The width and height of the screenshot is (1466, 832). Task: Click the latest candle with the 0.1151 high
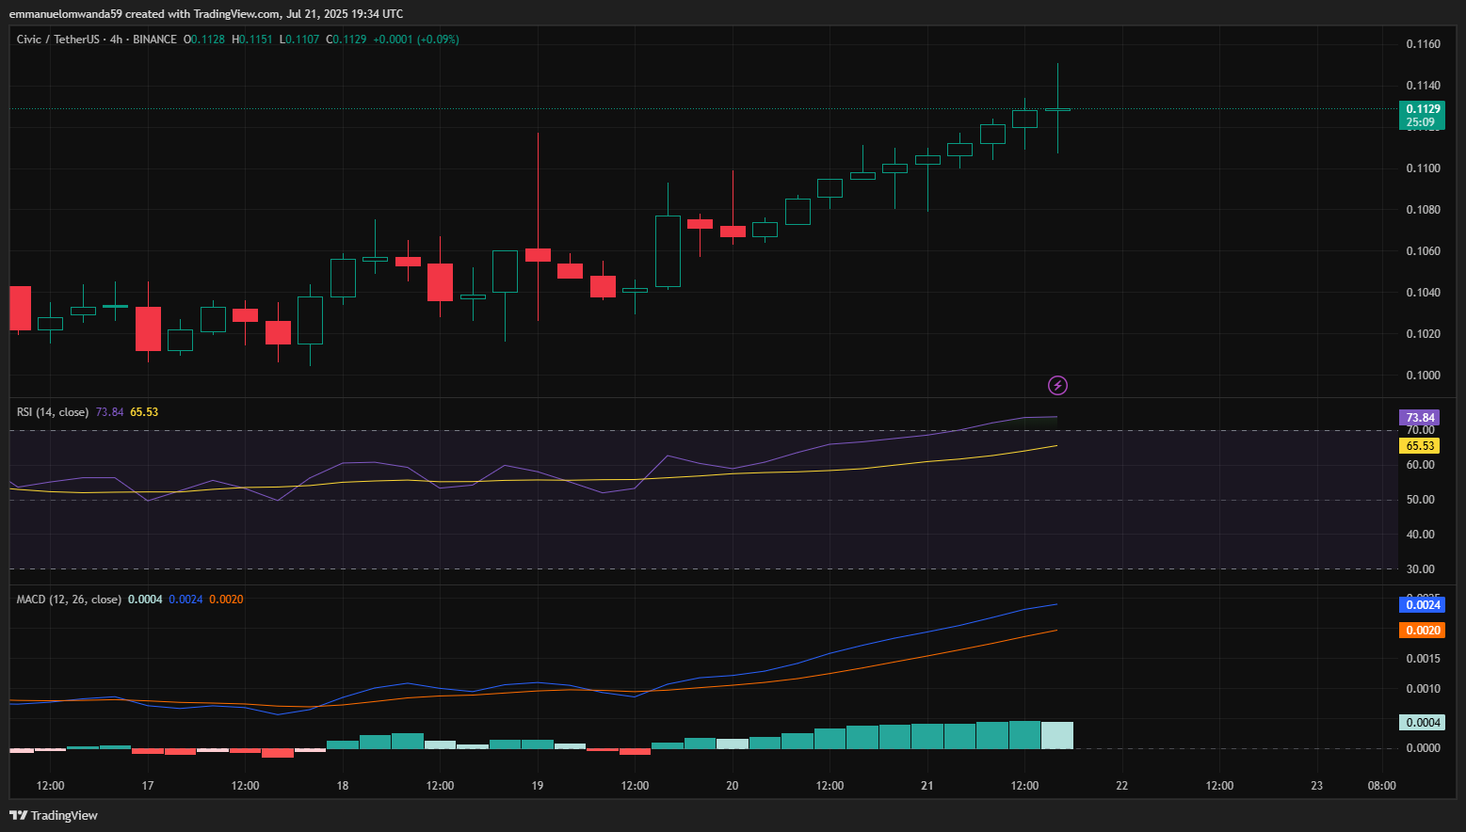pyautogui.click(x=1057, y=110)
